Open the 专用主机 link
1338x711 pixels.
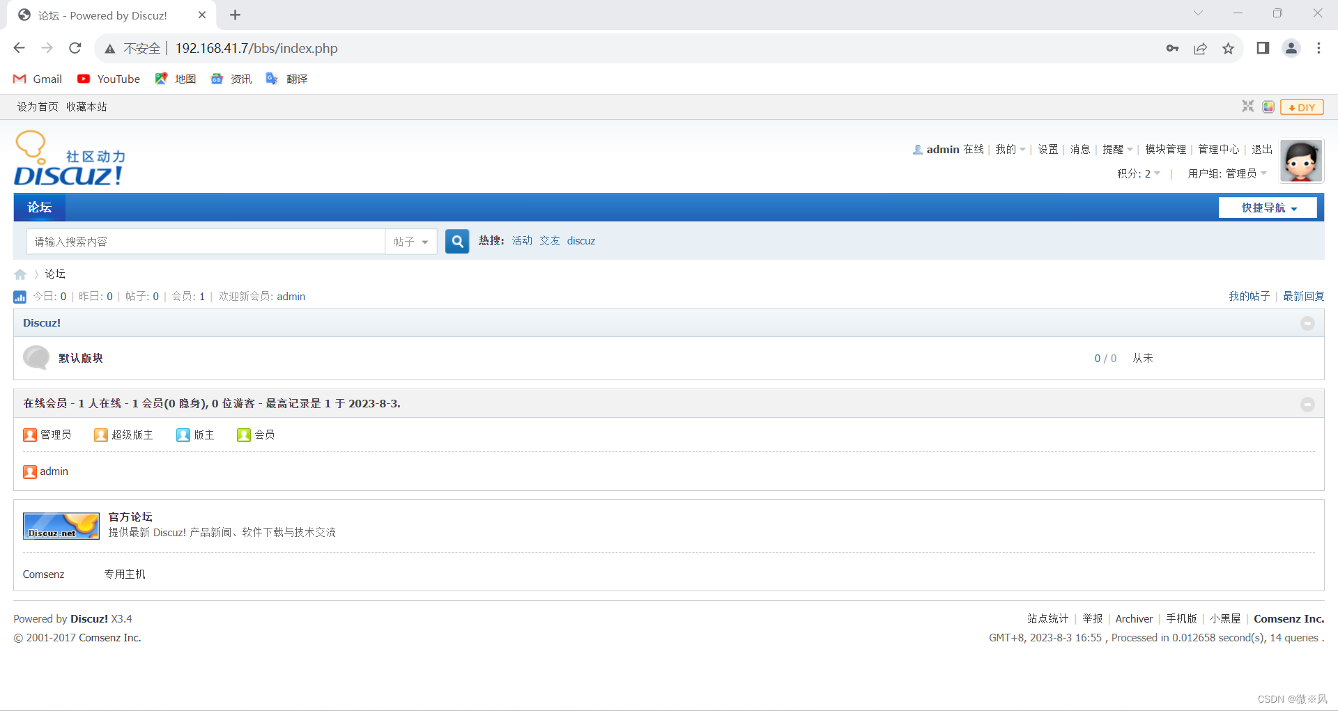pyautogui.click(x=125, y=574)
